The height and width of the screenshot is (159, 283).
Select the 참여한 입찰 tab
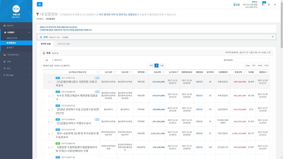pos(46,44)
